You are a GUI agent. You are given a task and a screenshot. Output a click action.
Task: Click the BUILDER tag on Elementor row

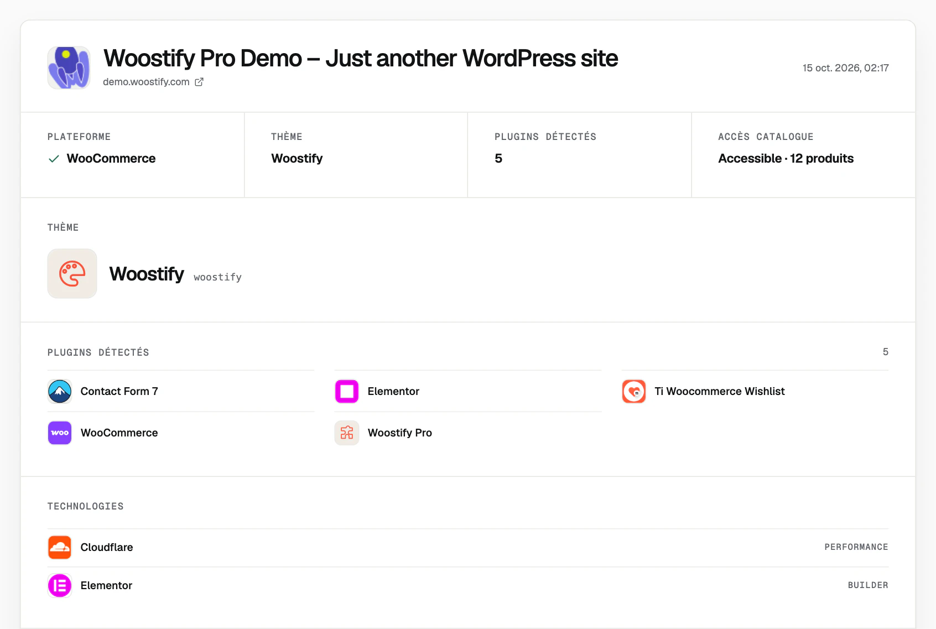point(868,585)
